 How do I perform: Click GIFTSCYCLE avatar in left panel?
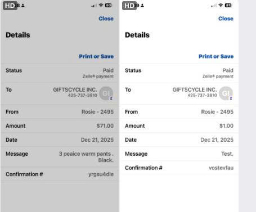point(106,93)
